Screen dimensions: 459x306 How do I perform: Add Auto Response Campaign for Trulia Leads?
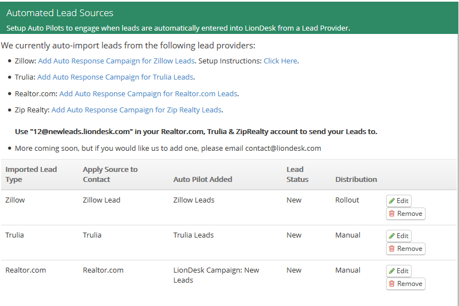tap(115, 77)
